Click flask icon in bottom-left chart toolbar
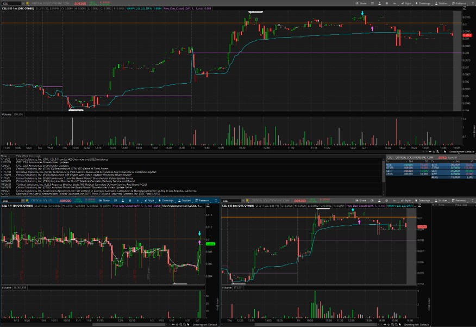This screenshot has width=476, height=327. pos(123,201)
